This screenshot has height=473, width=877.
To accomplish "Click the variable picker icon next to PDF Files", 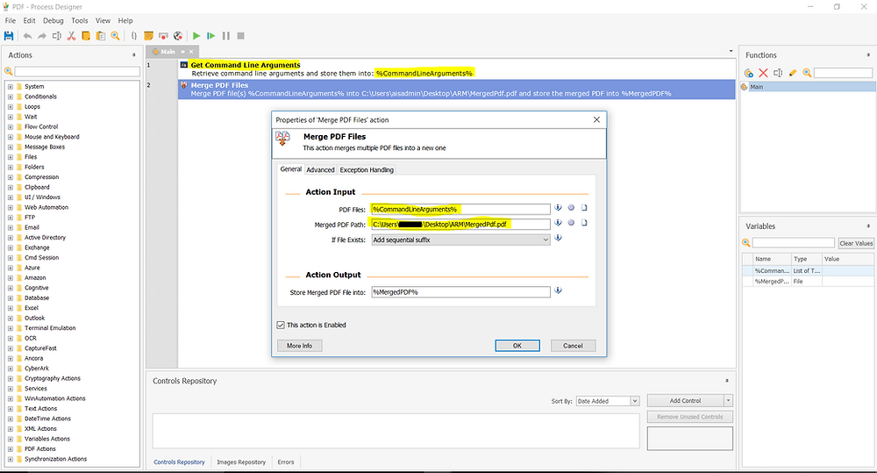I will pyautogui.click(x=558, y=208).
